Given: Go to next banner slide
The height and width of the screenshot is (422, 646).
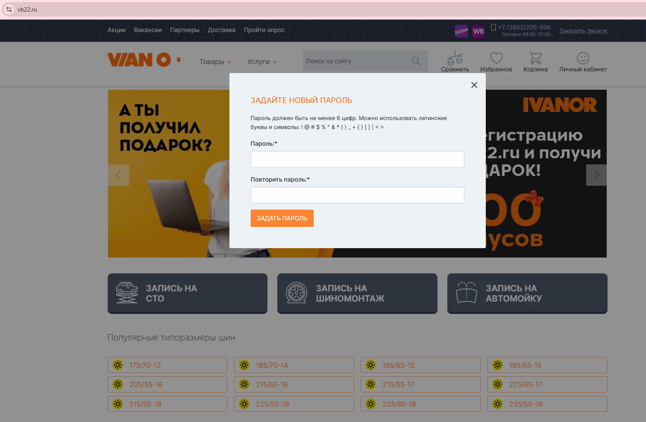Looking at the screenshot, I should (x=596, y=175).
